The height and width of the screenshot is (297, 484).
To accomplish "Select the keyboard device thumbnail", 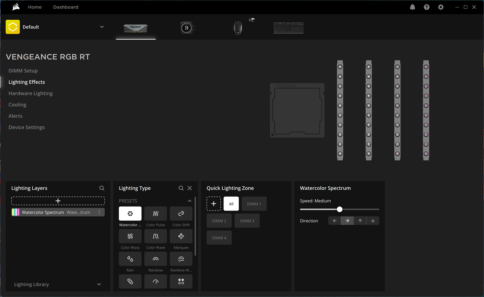I will pyautogui.click(x=289, y=28).
